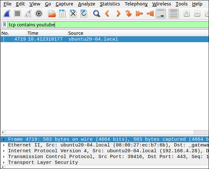Go to specified packet
The width and height of the screenshot is (209, 169).
coord(128,14)
